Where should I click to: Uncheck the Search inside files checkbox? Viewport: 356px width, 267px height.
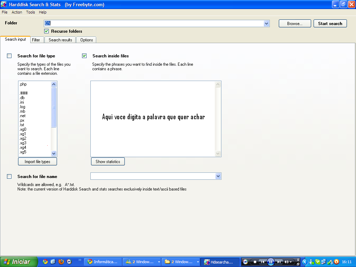(84, 56)
